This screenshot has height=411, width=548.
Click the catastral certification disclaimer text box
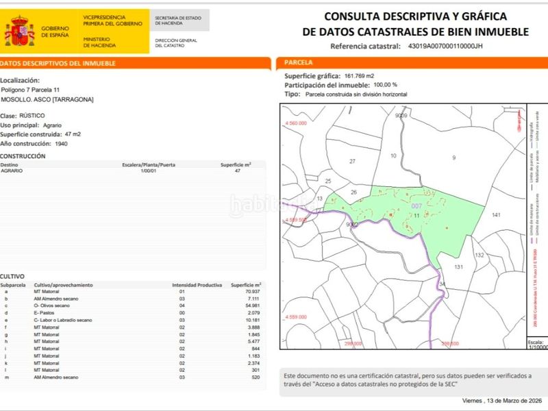pos(414,382)
